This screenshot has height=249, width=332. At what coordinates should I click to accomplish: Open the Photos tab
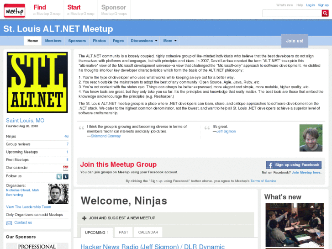pyautogui.click(x=99, y=41)
